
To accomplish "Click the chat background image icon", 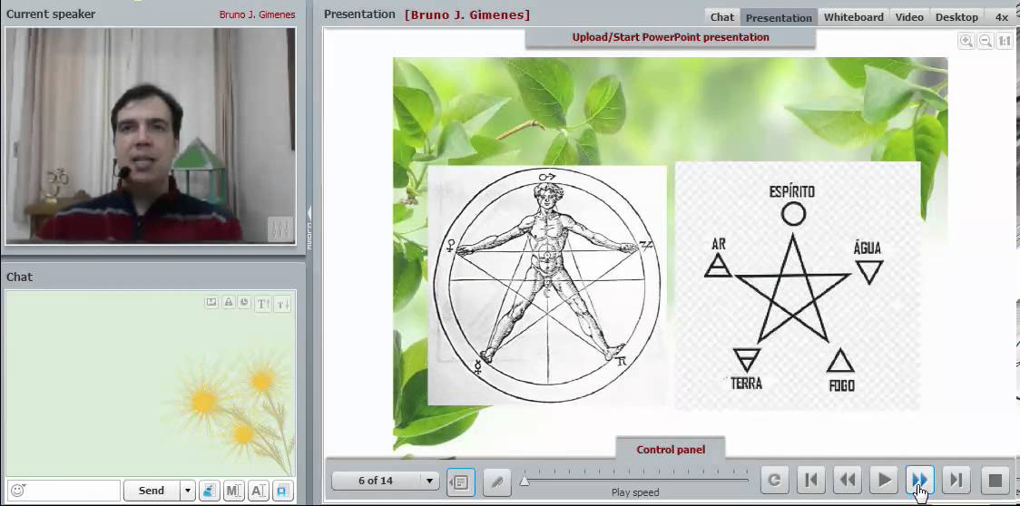I will point(211,303).
